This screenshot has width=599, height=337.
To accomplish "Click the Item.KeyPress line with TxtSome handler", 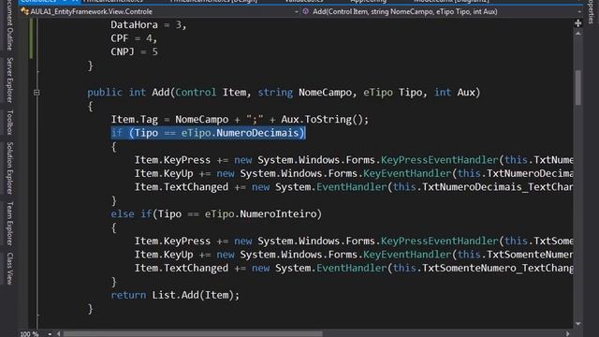I will tap(354, 242).
